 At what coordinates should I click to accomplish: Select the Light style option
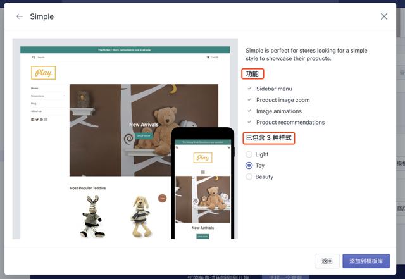tap(249, 154)
